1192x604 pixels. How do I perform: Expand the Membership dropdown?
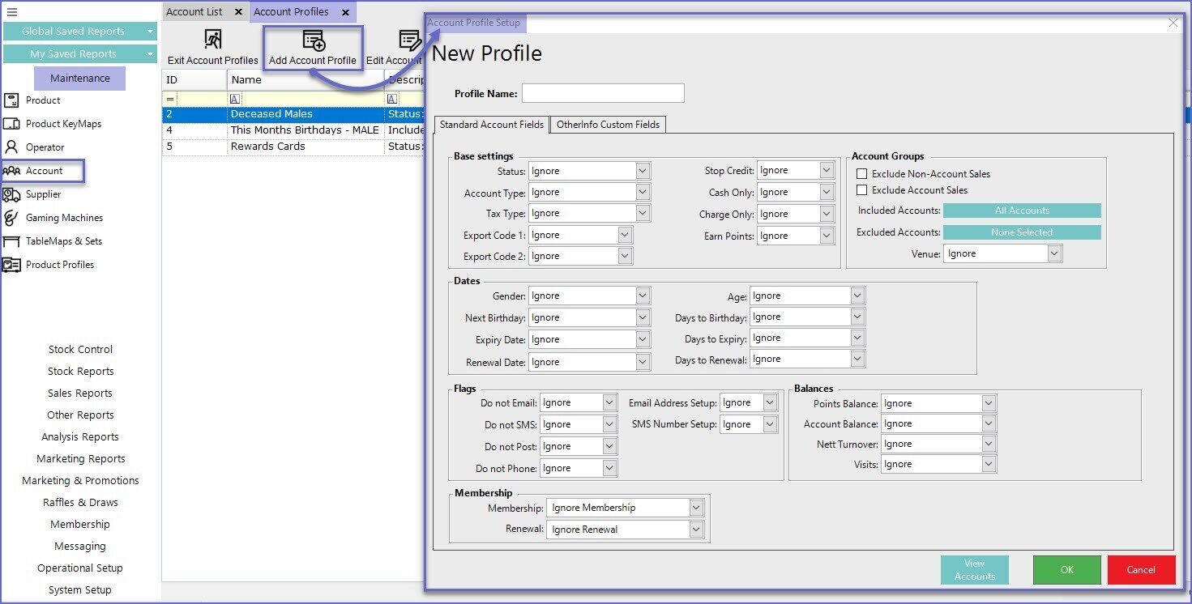point(696,508)
